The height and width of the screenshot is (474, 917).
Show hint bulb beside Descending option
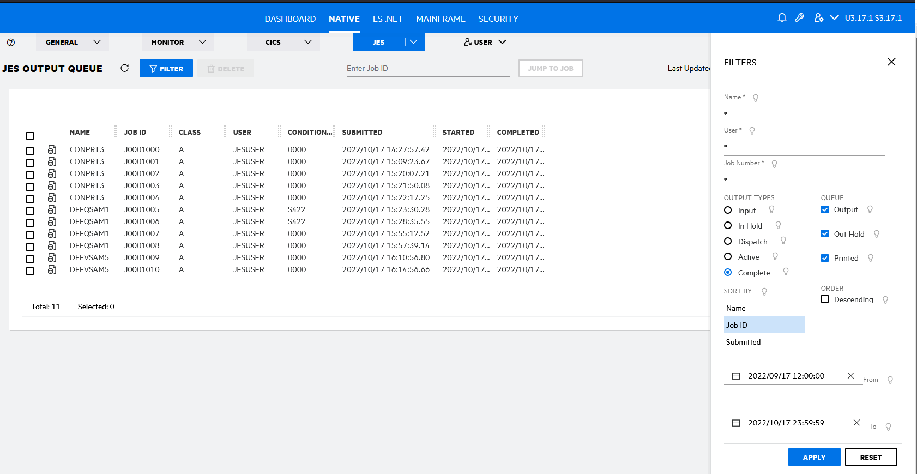coord(885,300)
